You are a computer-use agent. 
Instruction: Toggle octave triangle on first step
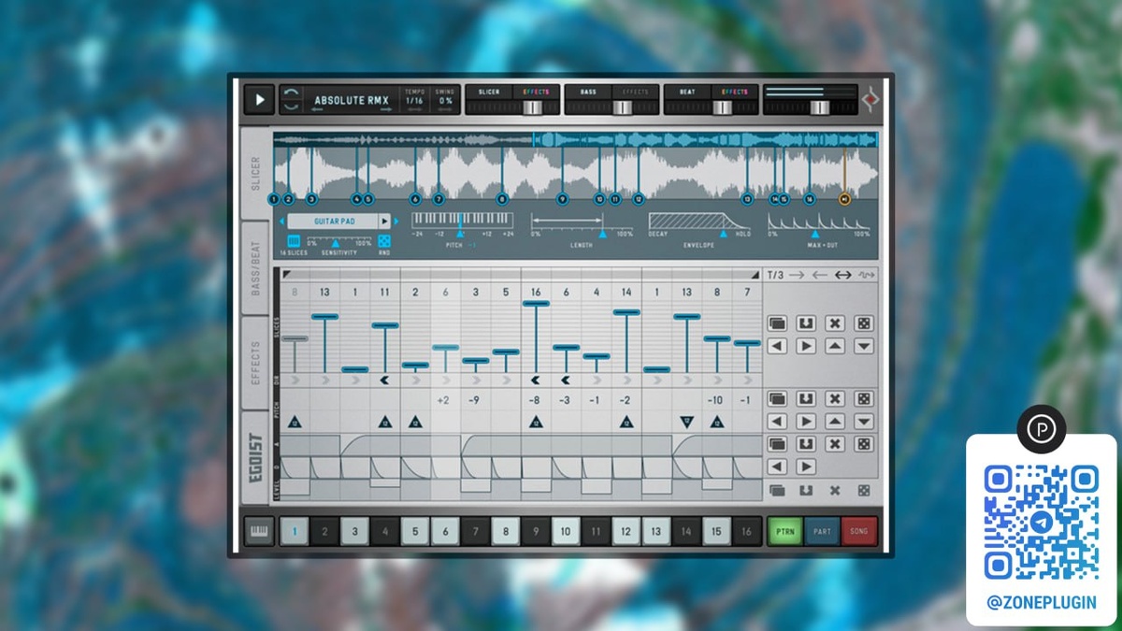click(295, 422)
